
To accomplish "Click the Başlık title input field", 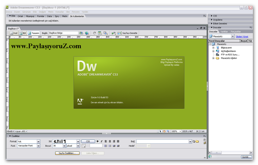I will [x=63, y=33].
